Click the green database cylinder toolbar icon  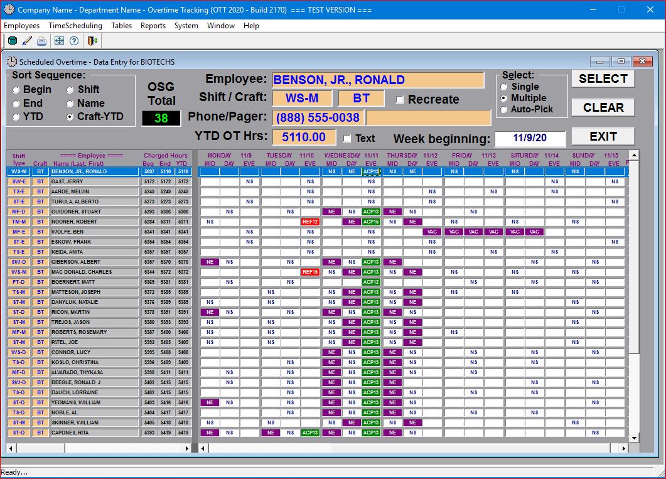pyautogui.click(x=12, y=41)
